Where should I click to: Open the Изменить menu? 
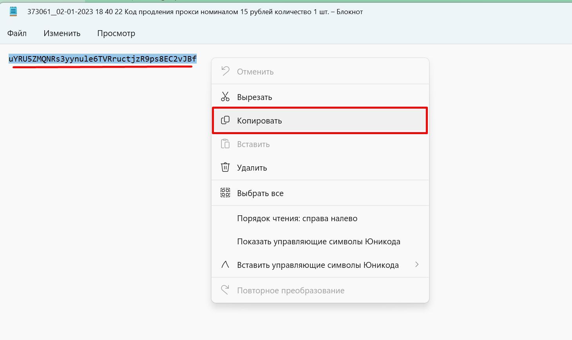coord(62,33)
